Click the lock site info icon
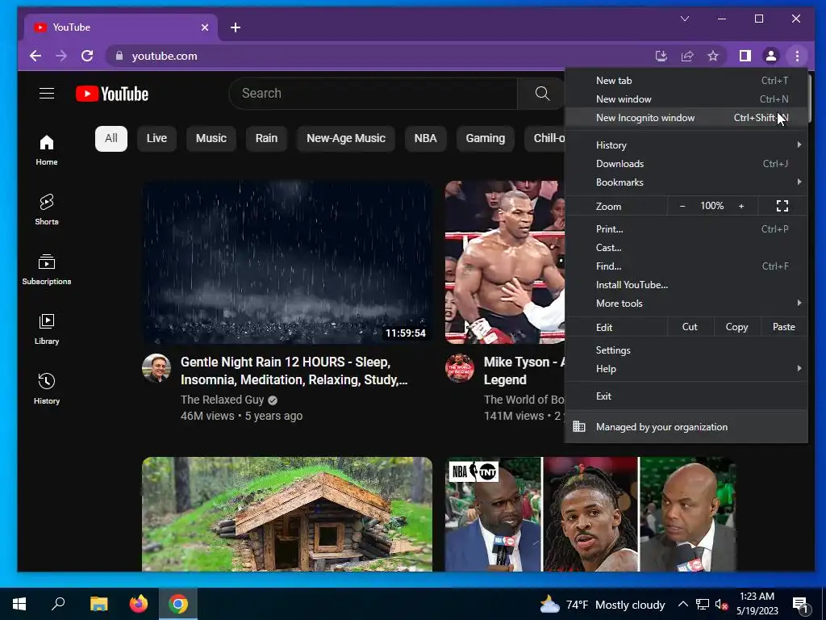The image size is (826, 620). (x=119, y=56)
